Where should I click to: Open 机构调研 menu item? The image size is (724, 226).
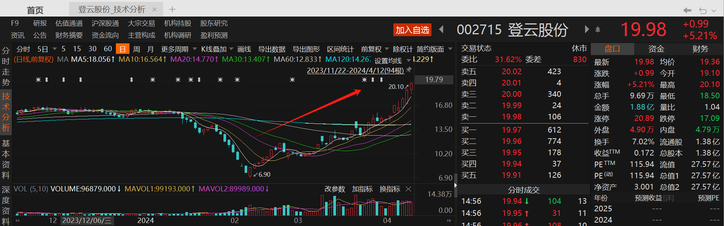pos(178,35)
